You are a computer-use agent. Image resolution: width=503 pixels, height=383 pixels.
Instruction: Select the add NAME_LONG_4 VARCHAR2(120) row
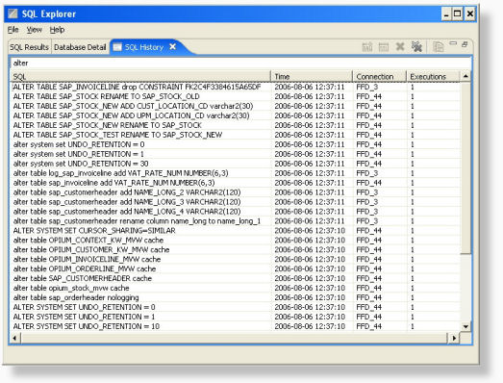(x=236, y=212)
